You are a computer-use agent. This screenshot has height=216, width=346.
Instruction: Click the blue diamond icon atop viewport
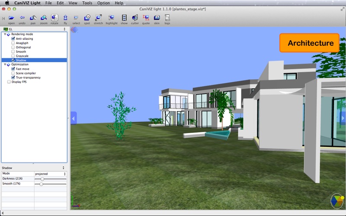click(x=74, y=30)
